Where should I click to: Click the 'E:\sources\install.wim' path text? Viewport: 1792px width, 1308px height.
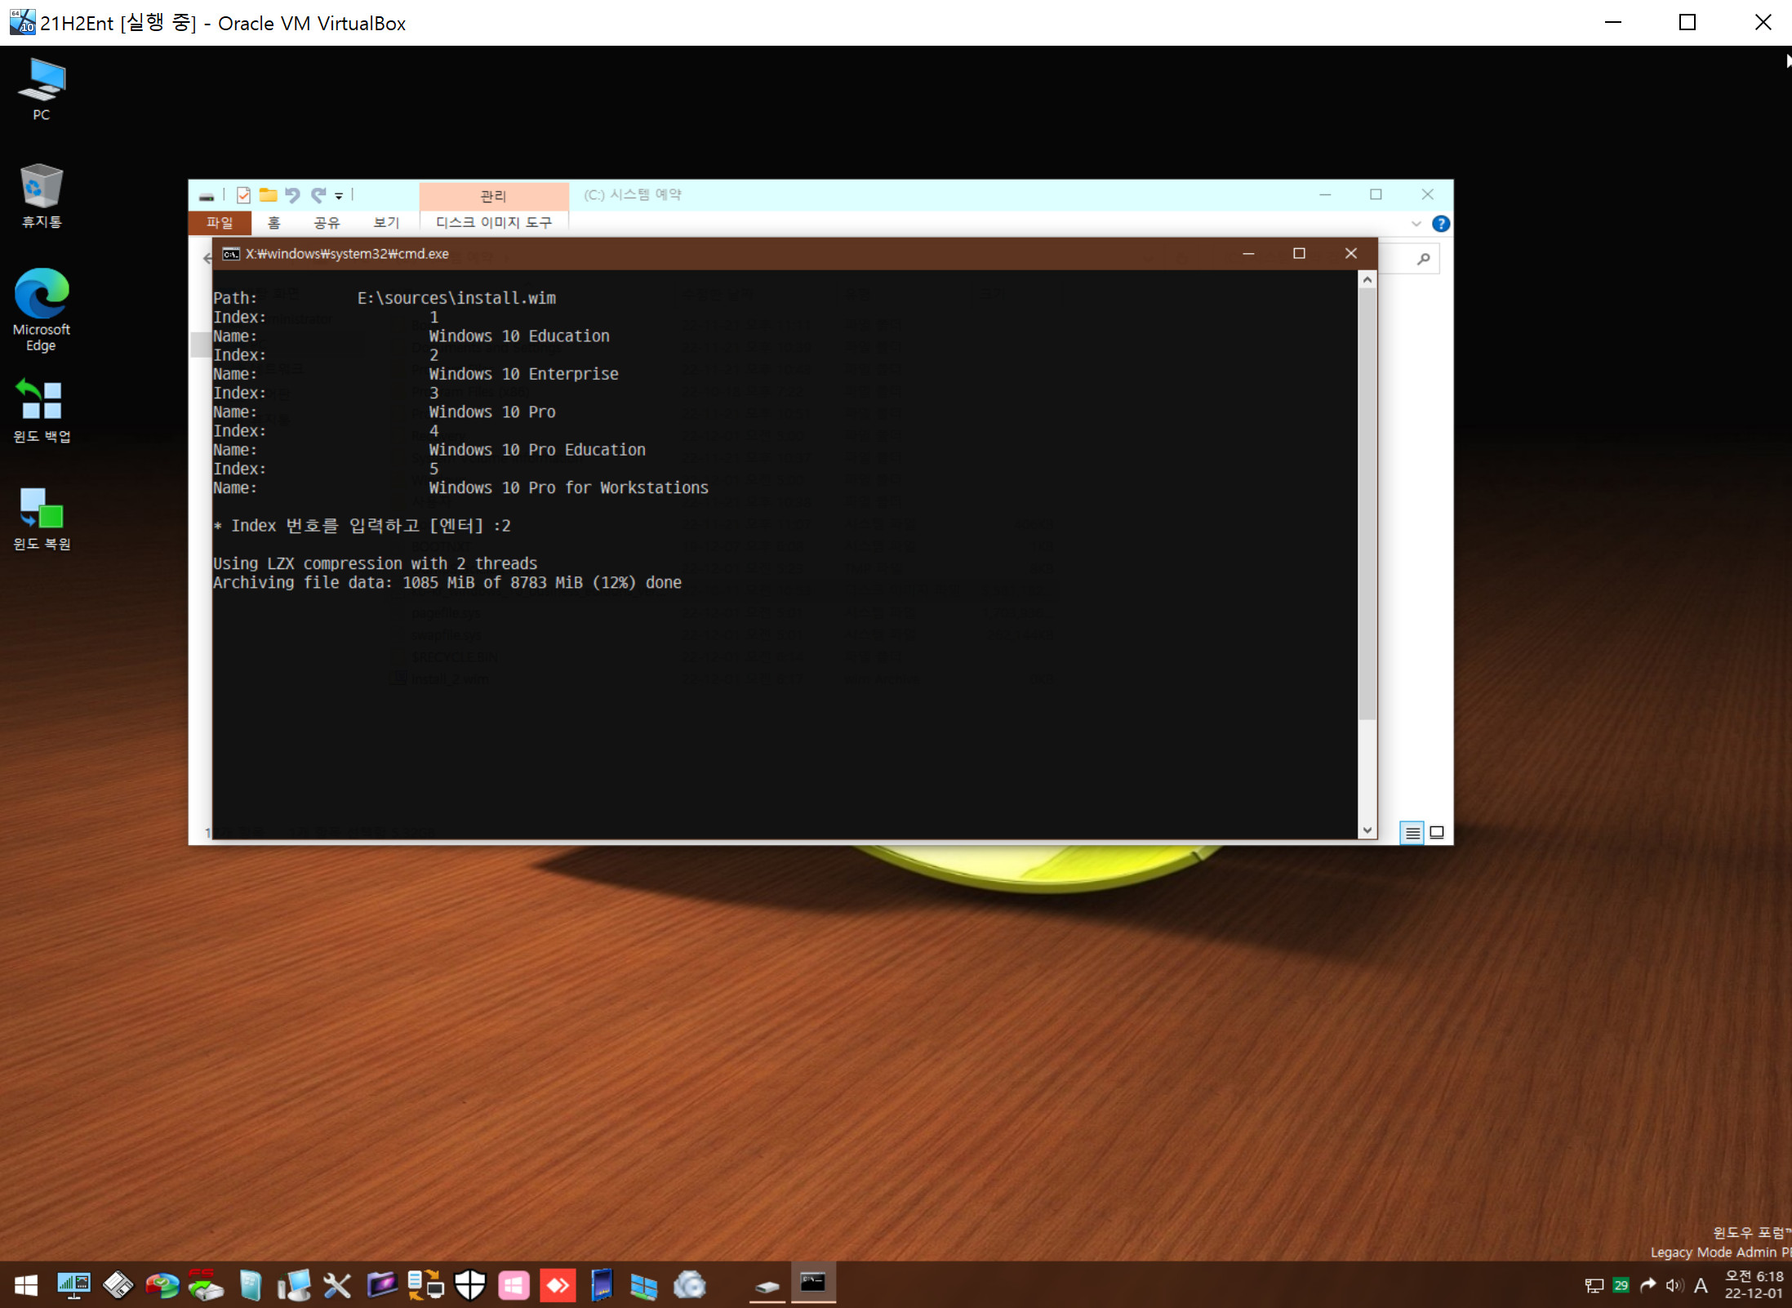pos(456,298)
